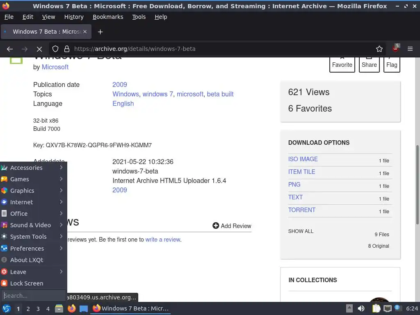Open the uBlock extension icon

395,48
